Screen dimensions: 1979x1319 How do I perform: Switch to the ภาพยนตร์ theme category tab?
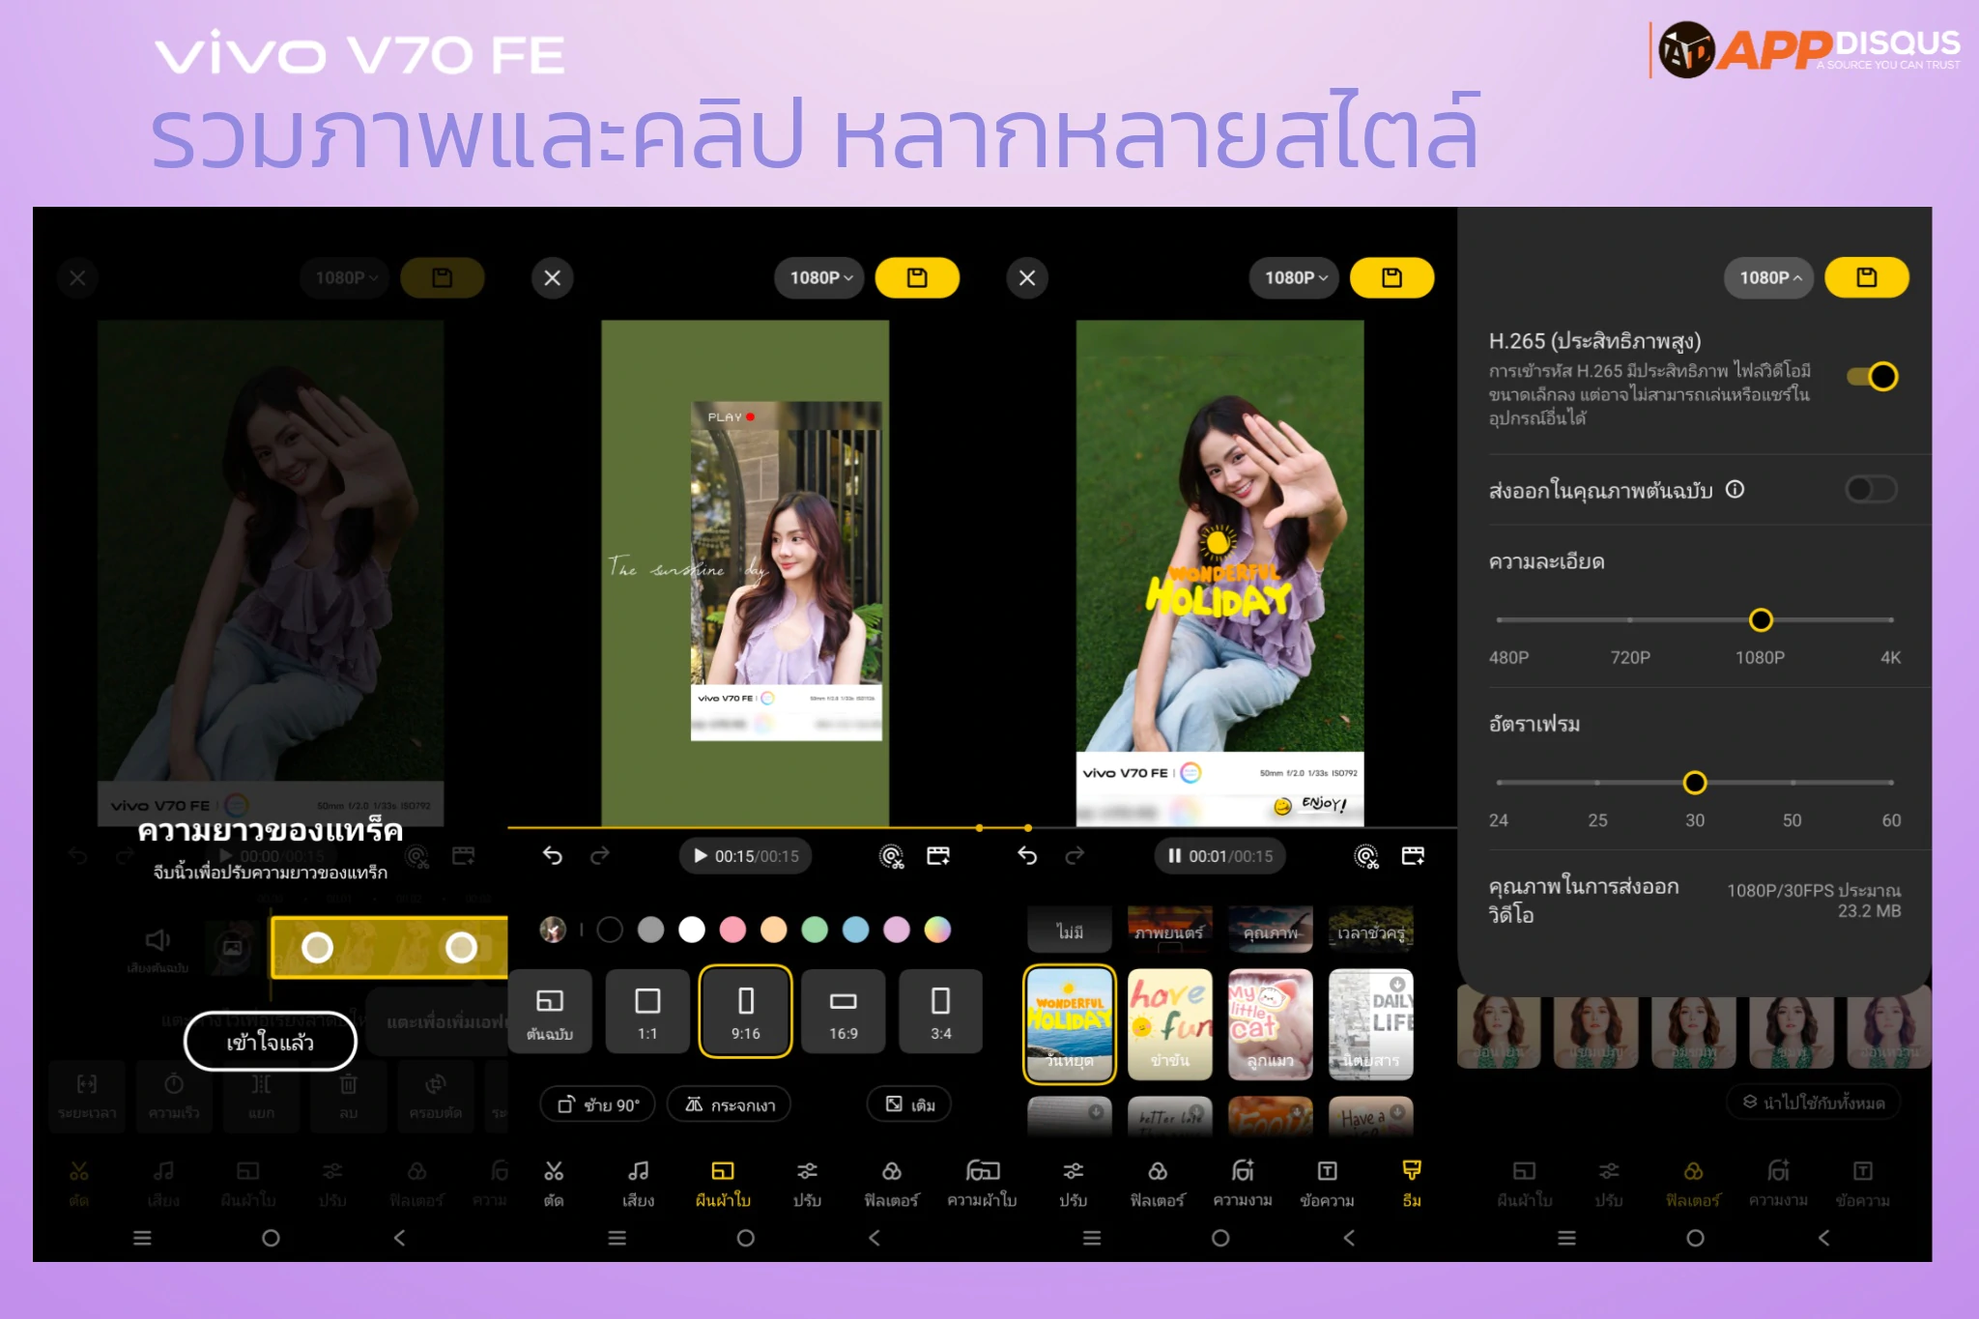(x=1169, y=932)
